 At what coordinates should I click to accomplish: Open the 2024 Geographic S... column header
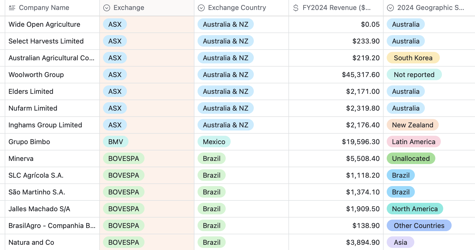pos(429,8)
